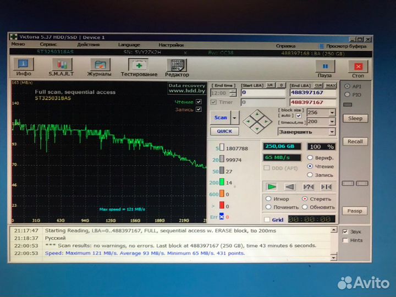Click into the Start LBA field

263,93
